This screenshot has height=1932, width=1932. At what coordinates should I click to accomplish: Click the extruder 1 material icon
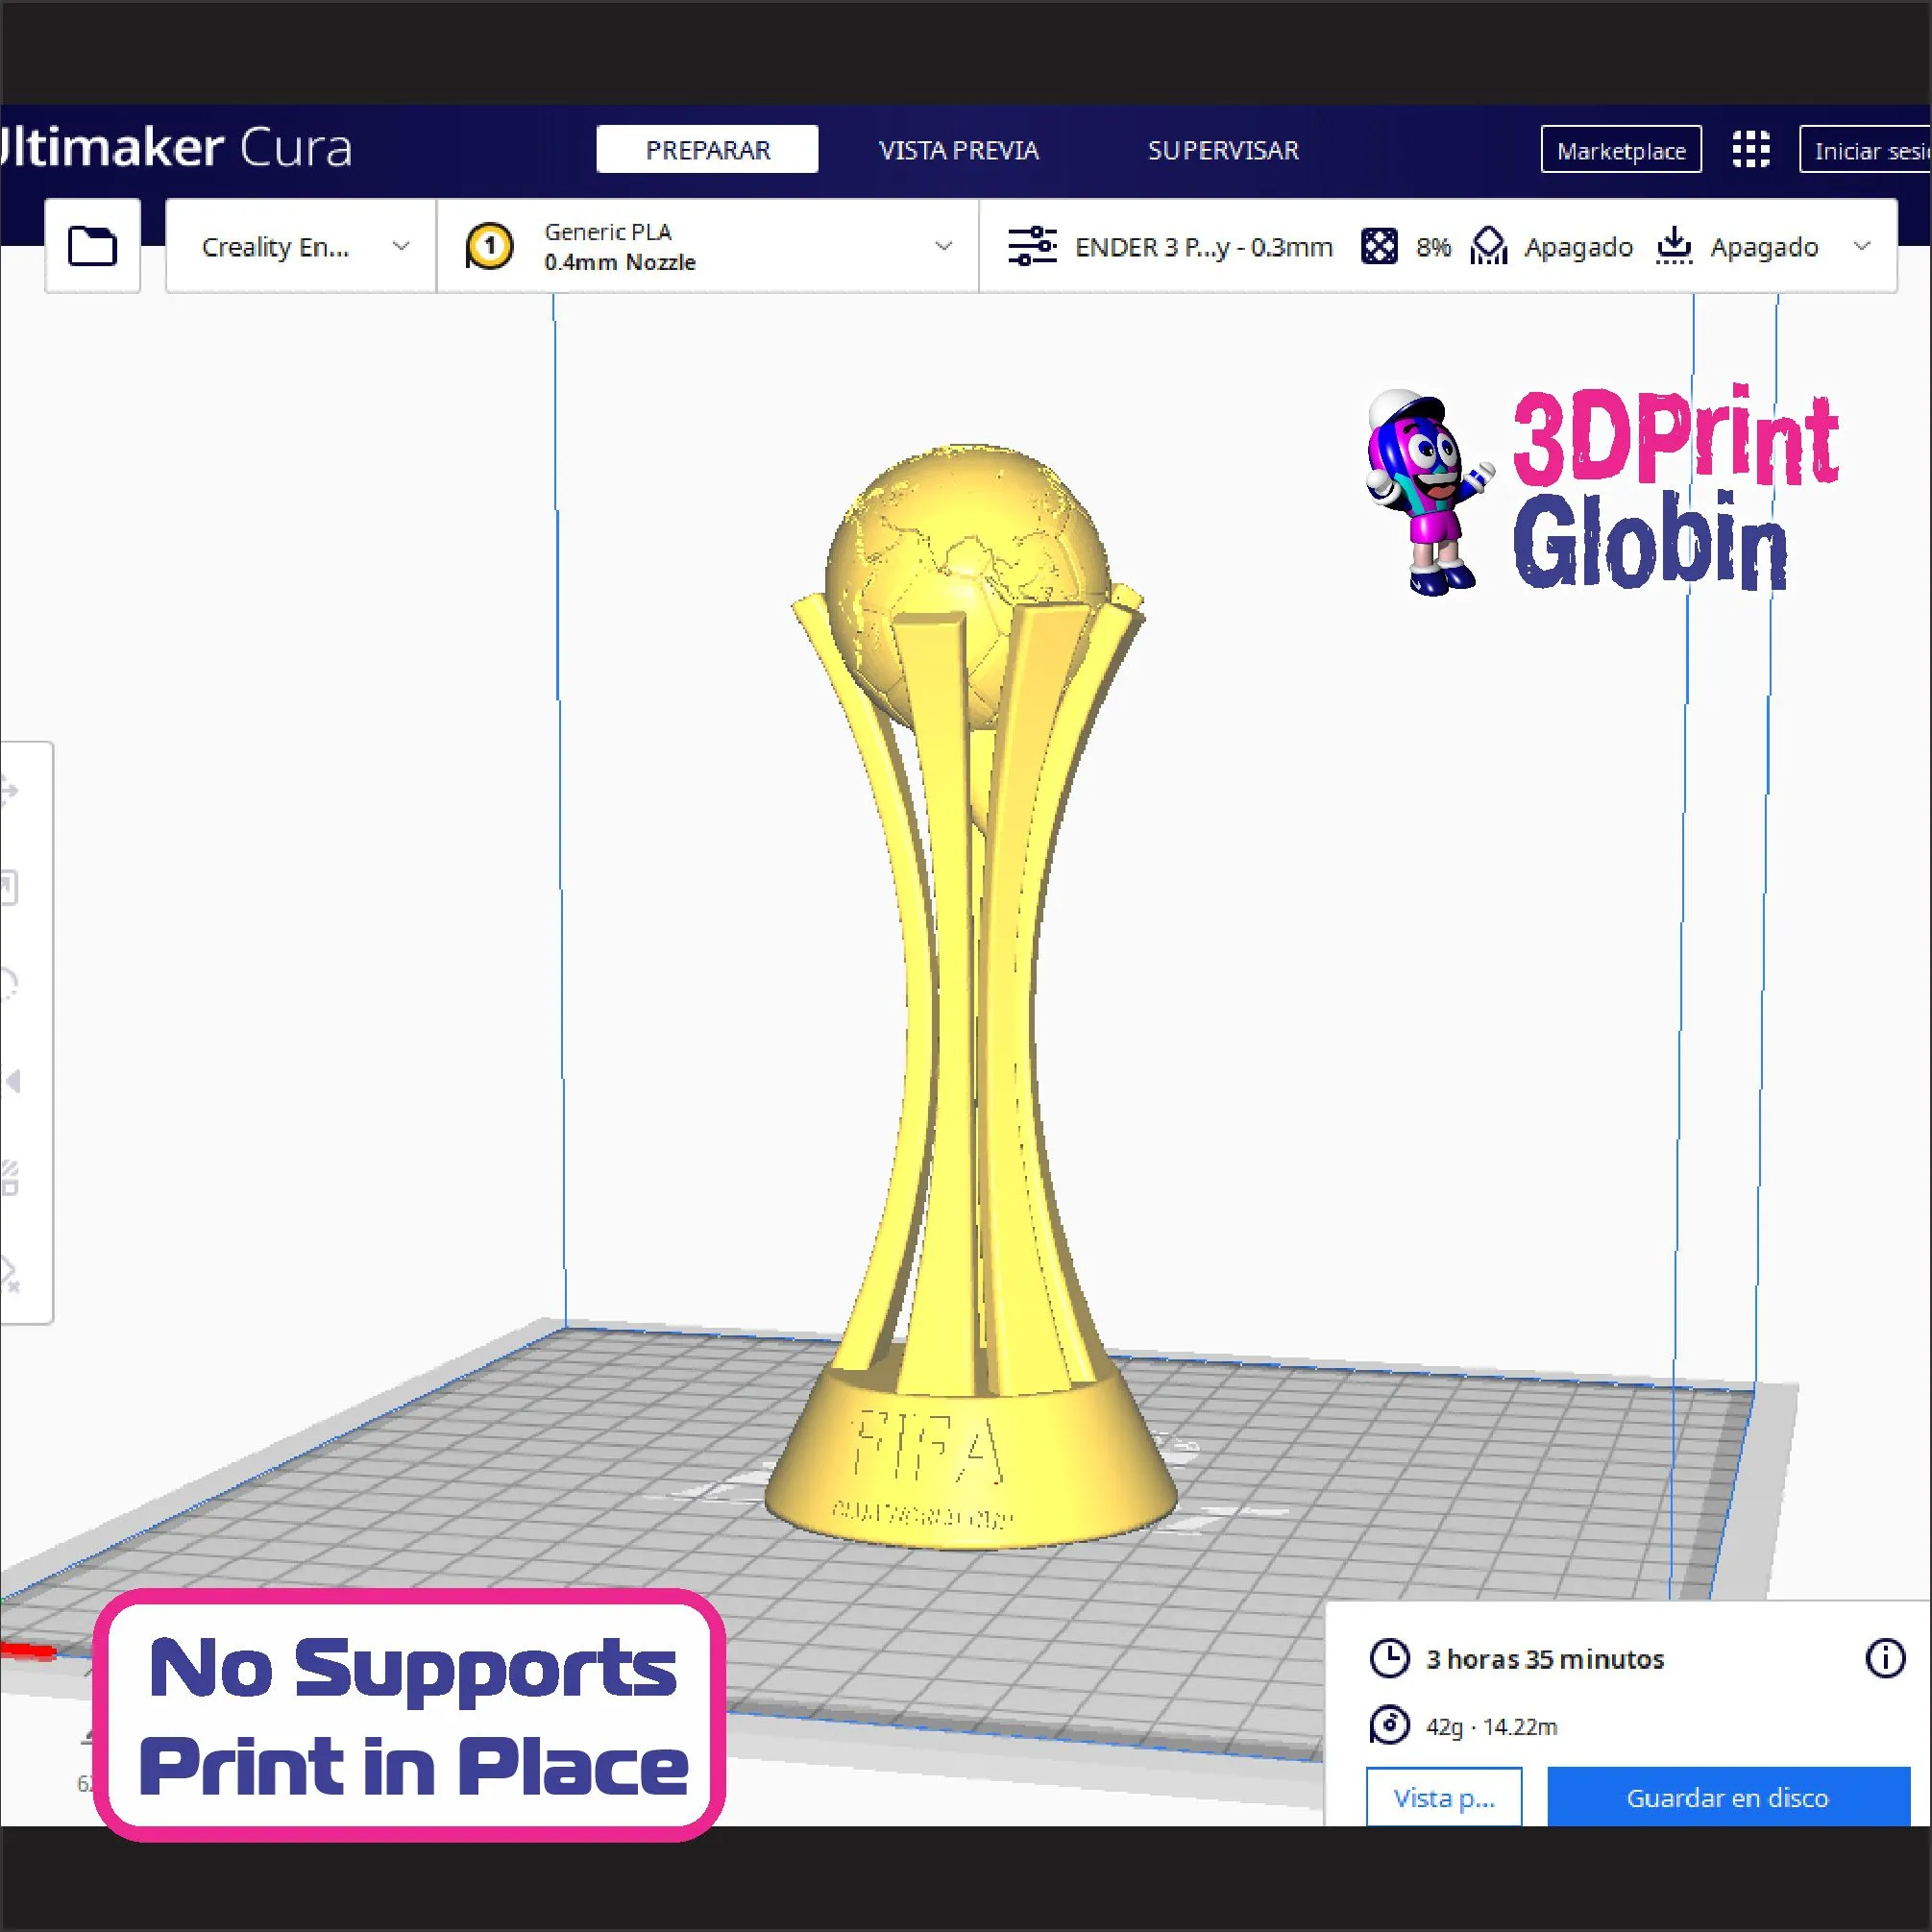489,246
